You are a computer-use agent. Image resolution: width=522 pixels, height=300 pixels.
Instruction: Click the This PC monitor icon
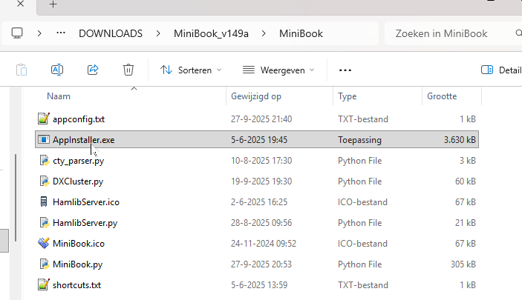pos(18,33)
